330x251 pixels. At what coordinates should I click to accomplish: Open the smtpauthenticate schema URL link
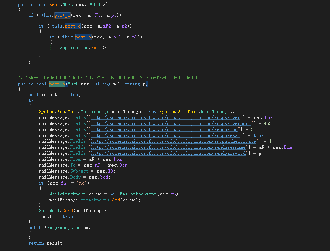click(x=173, y=141)
